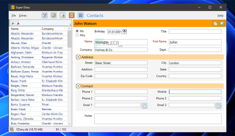Click the Zip-Code input field
Viewport: 235px width, 136px height.
(x=121, y=76)
